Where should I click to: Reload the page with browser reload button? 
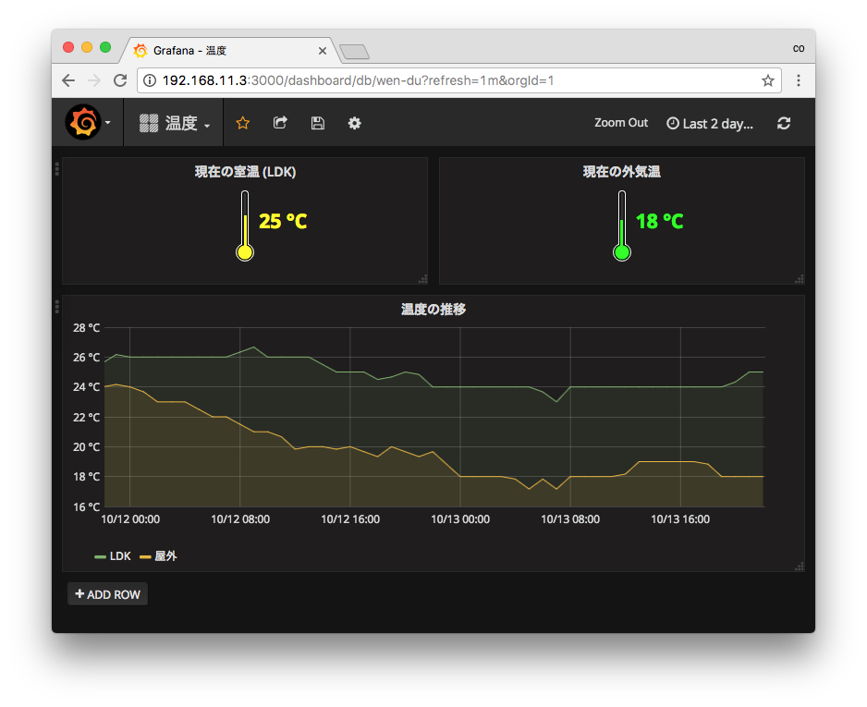[120, 80]
